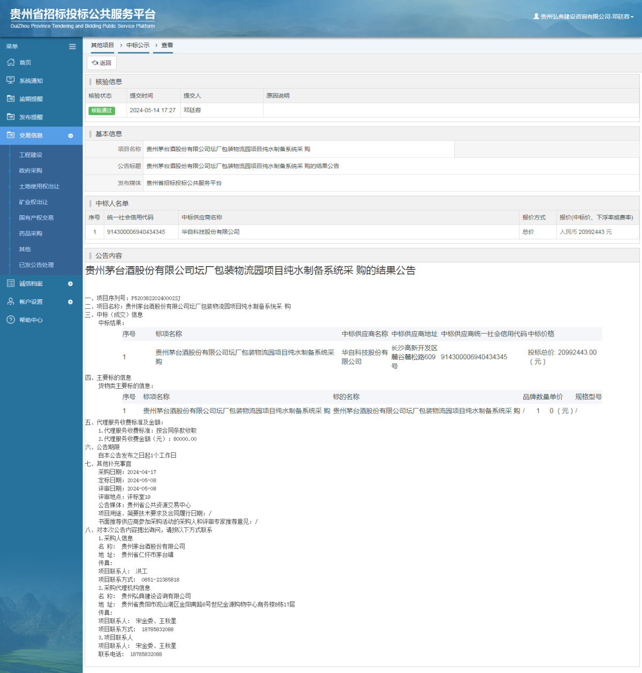Click the 返回 back button
The height and width of the screenshot is (673, 642).
(101, 63)
